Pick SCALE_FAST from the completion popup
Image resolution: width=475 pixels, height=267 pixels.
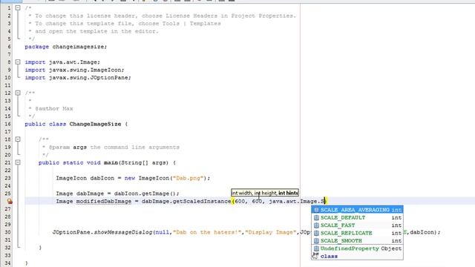tap(357, 225)
